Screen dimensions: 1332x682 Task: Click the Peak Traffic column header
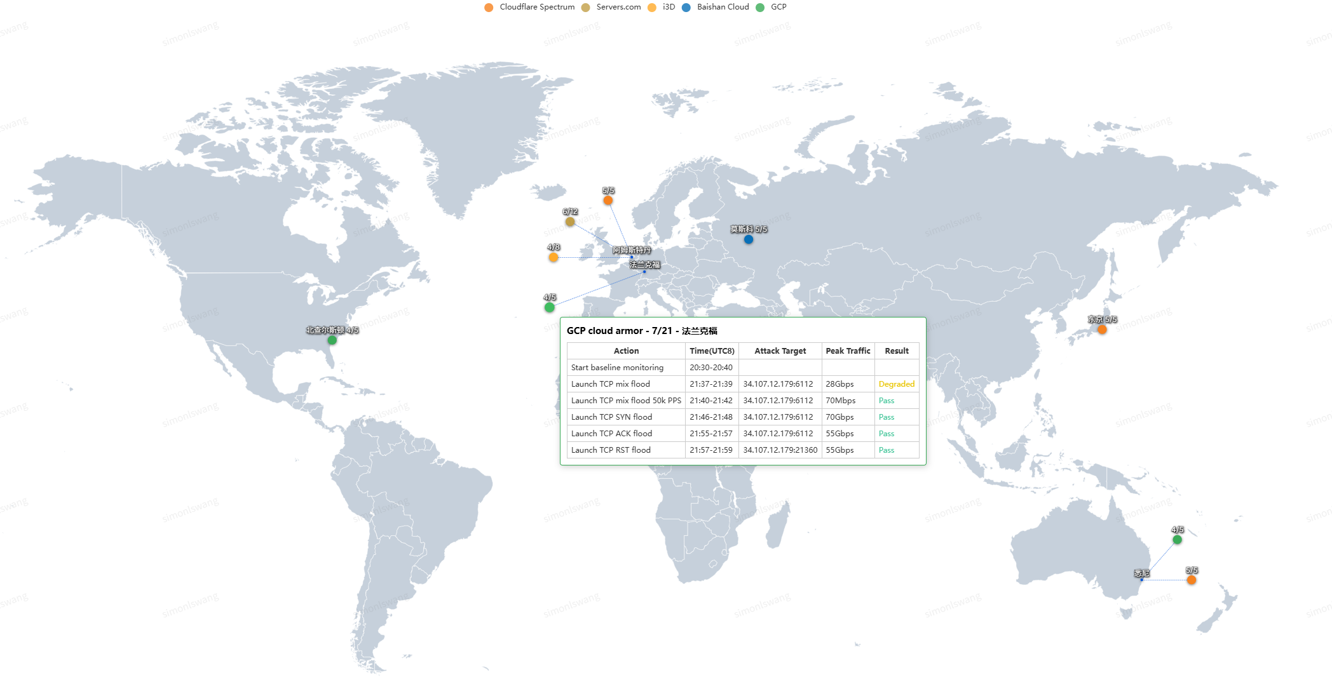coord(847,351)
